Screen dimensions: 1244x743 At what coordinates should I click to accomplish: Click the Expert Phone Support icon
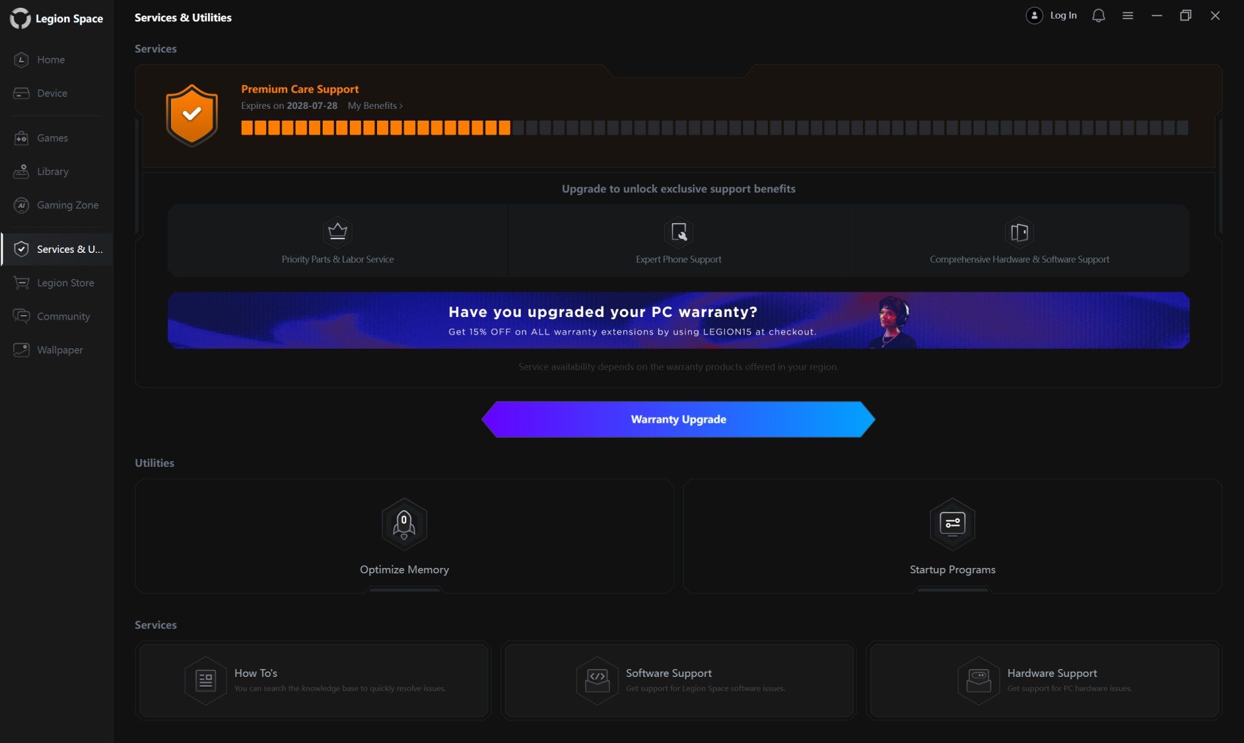pos(678,231)
